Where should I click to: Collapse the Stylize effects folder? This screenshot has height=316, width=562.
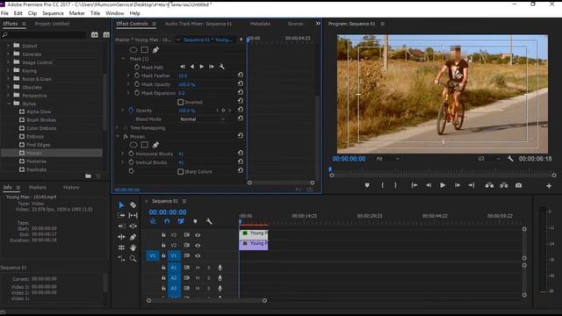point(9,104)
